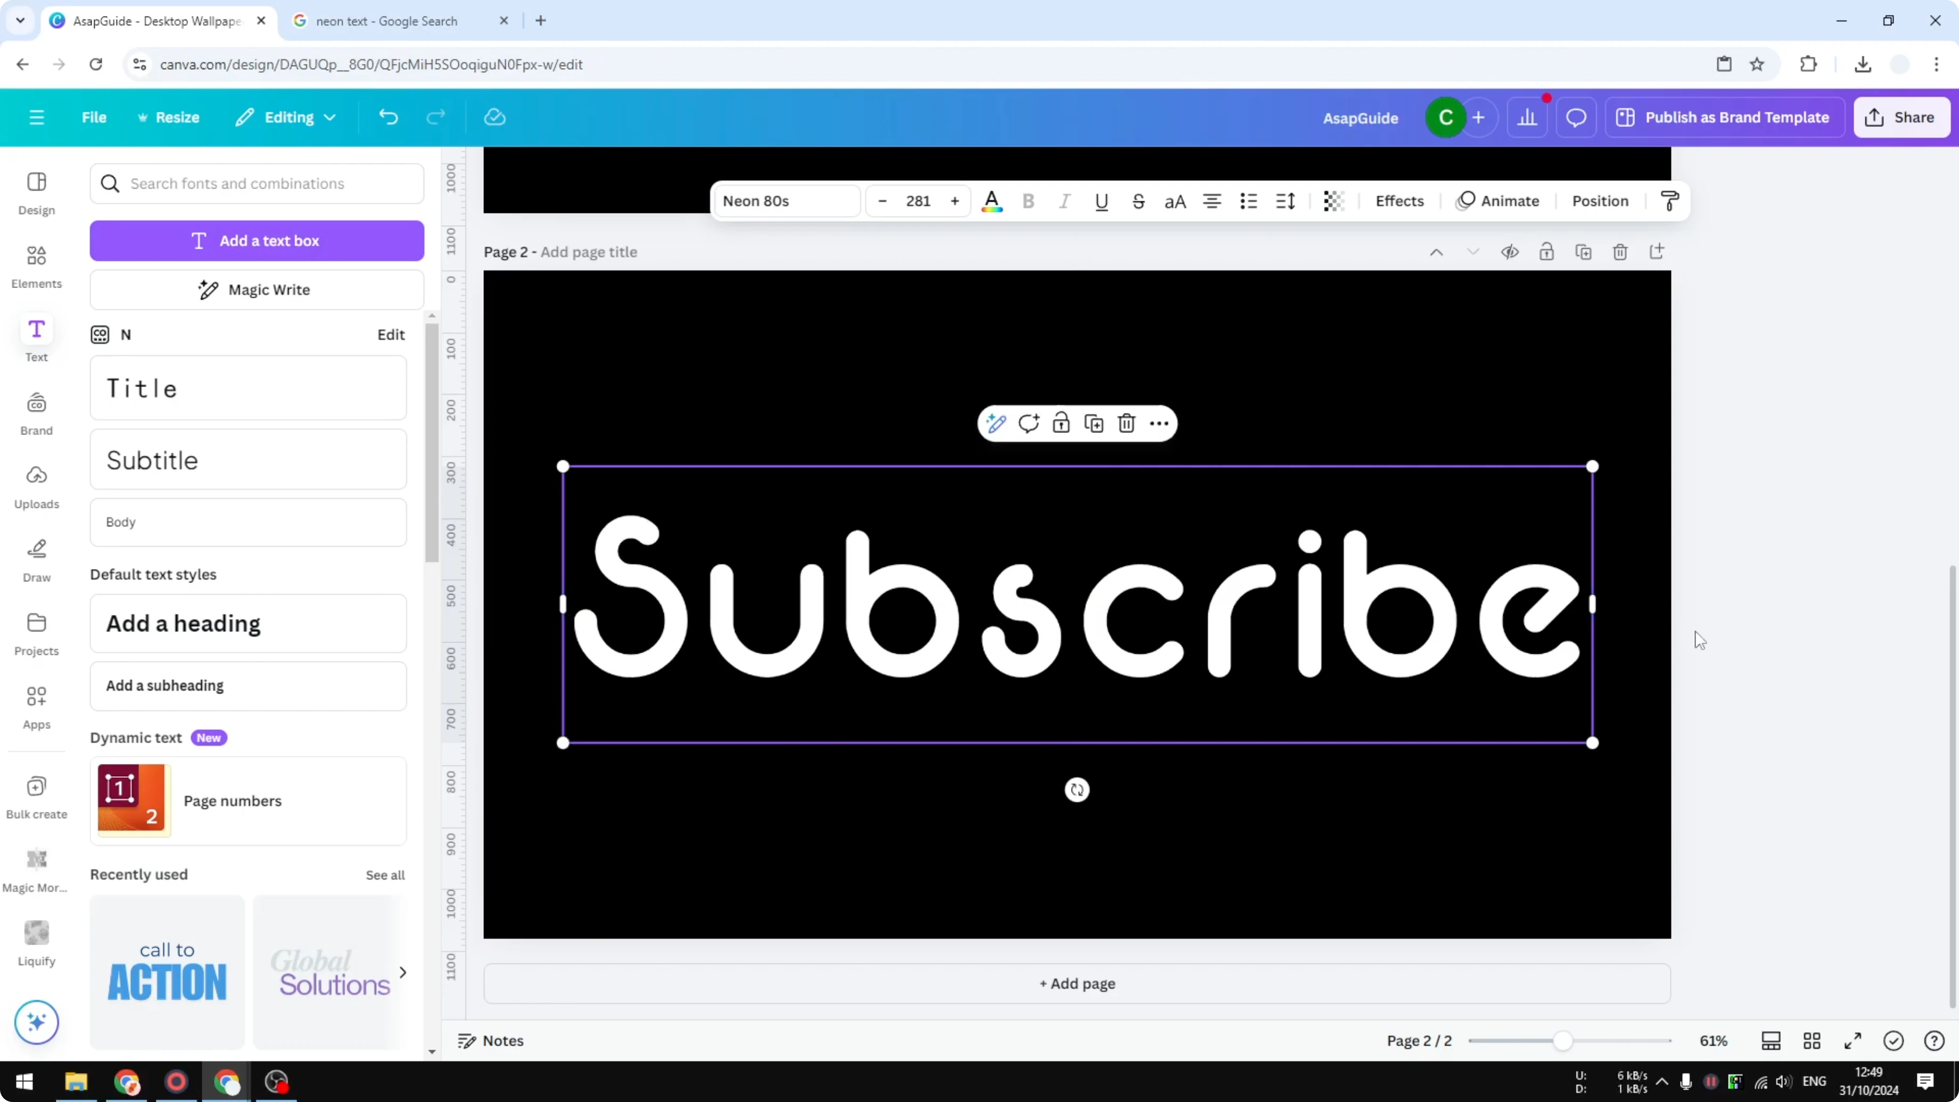The height and width of the screenshot is (1102, 1959).
Task: Toggle bold on the selected text
Action: [1028, 201]
